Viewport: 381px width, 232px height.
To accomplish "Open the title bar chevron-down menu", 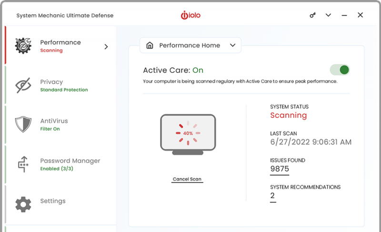I will (328, 15).
